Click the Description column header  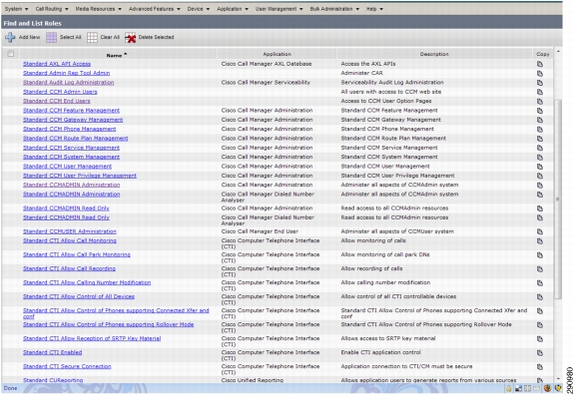(434, 54)
